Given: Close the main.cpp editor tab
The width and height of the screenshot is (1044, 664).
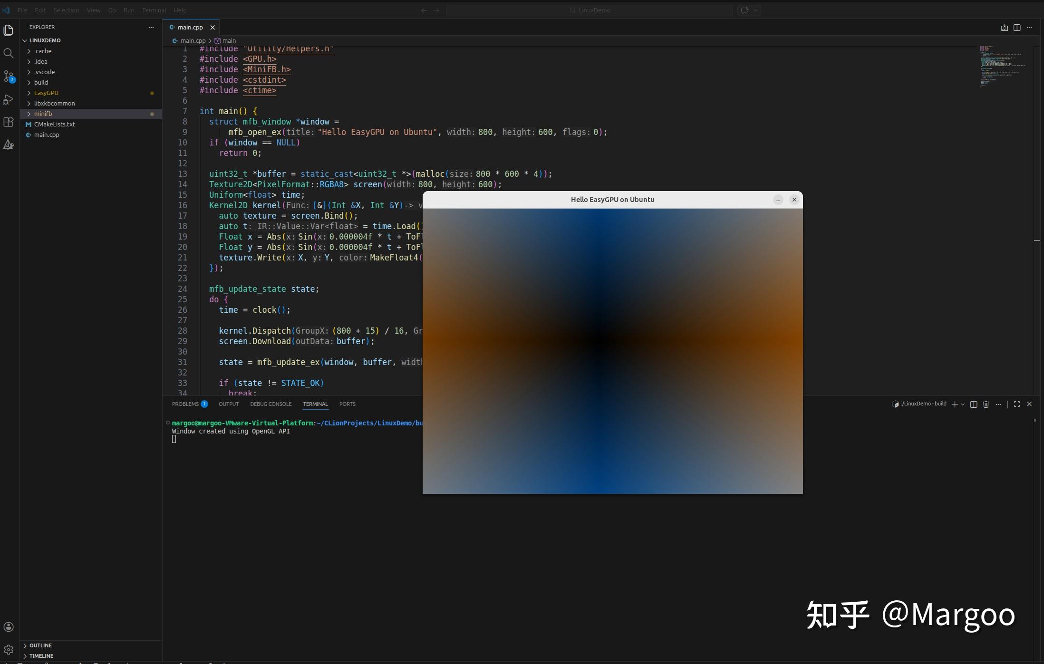Looking at the screenshot, I should pyautogui.click(x=213, y=27).
